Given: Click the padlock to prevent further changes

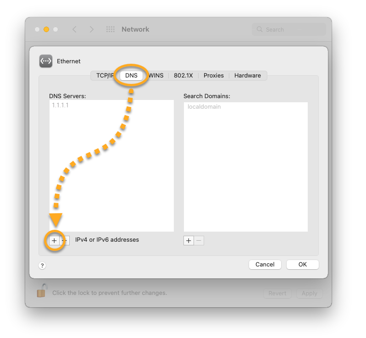Looking at the screenshot, I should coord(42,291).
